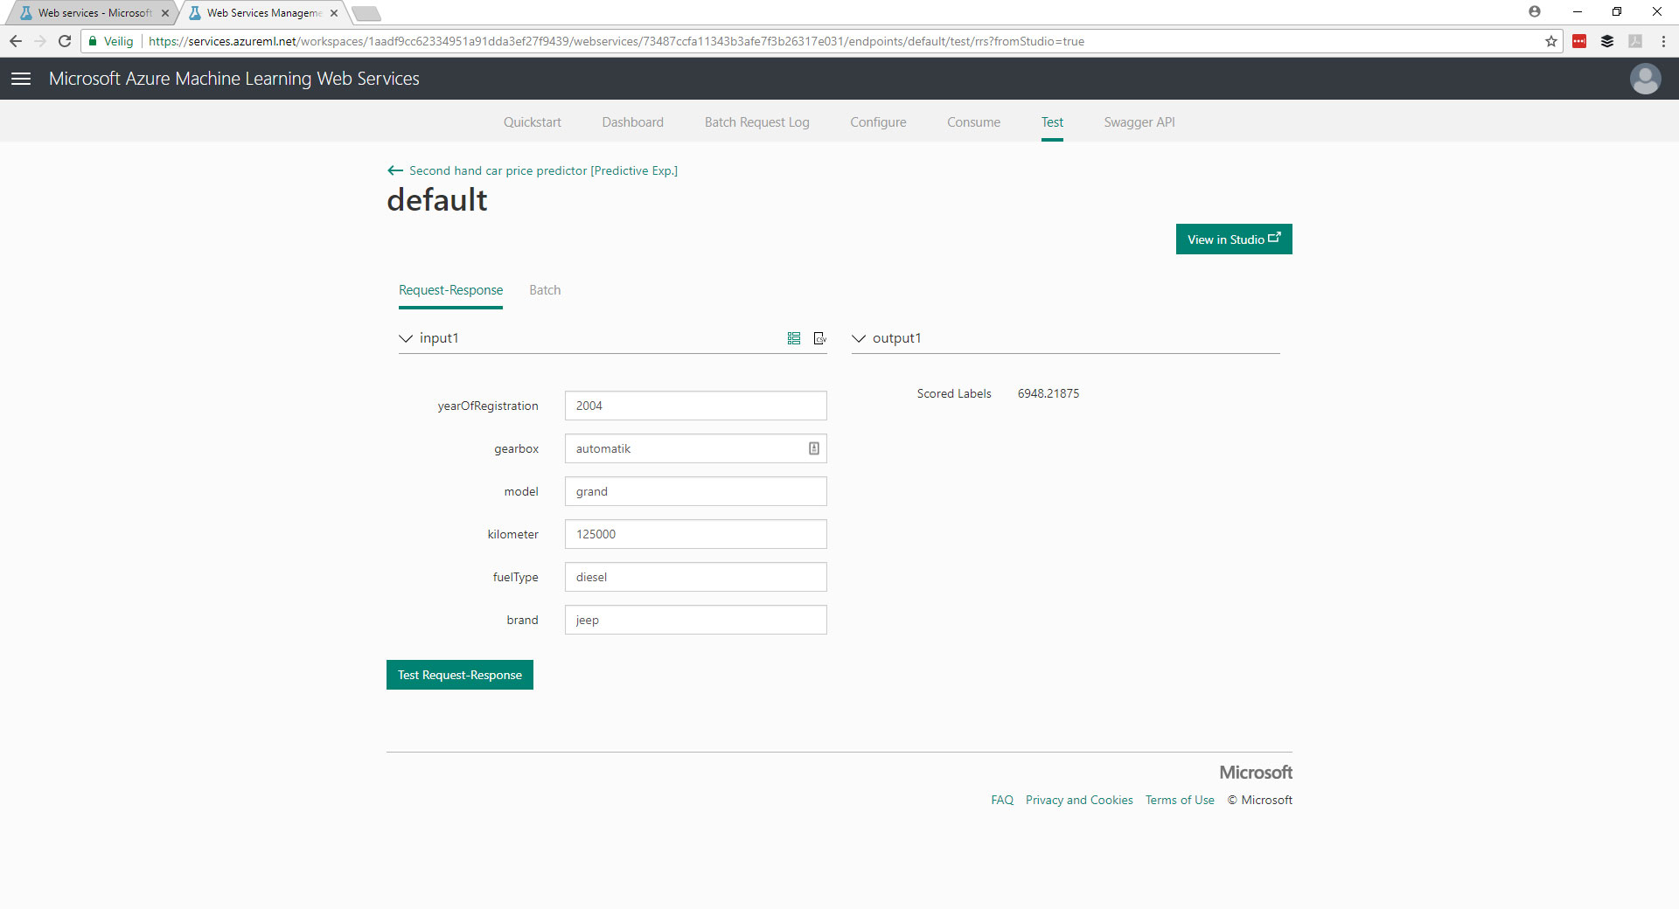This screenshot has height=909, width=1679.
Task: Click the yearOfRegistration input field
Action: (x=696, y=406)
